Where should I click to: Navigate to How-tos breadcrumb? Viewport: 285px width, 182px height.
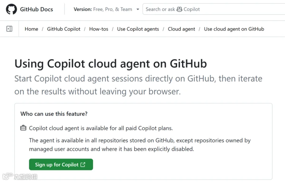pyautogui.click(x=99, y=29)
